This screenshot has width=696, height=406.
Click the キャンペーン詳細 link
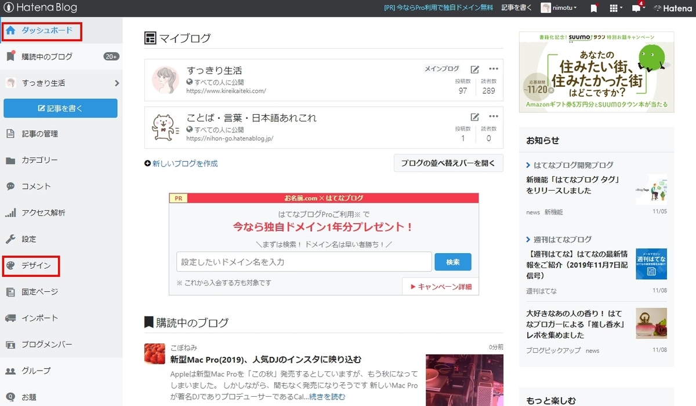[x=441, y=286]
